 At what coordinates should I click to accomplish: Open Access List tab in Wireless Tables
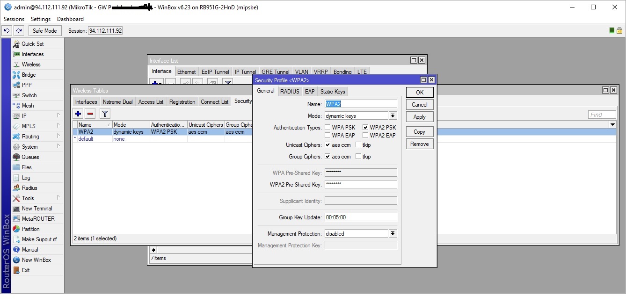pos(151,102)
